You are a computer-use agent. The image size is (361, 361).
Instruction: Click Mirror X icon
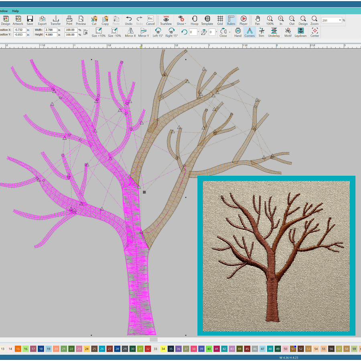pos(130,32)
